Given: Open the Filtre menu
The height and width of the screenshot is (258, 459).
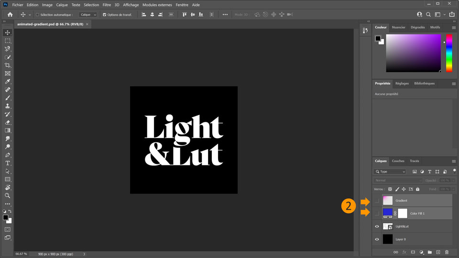Looking at the screenshot, I should [107, 5].
